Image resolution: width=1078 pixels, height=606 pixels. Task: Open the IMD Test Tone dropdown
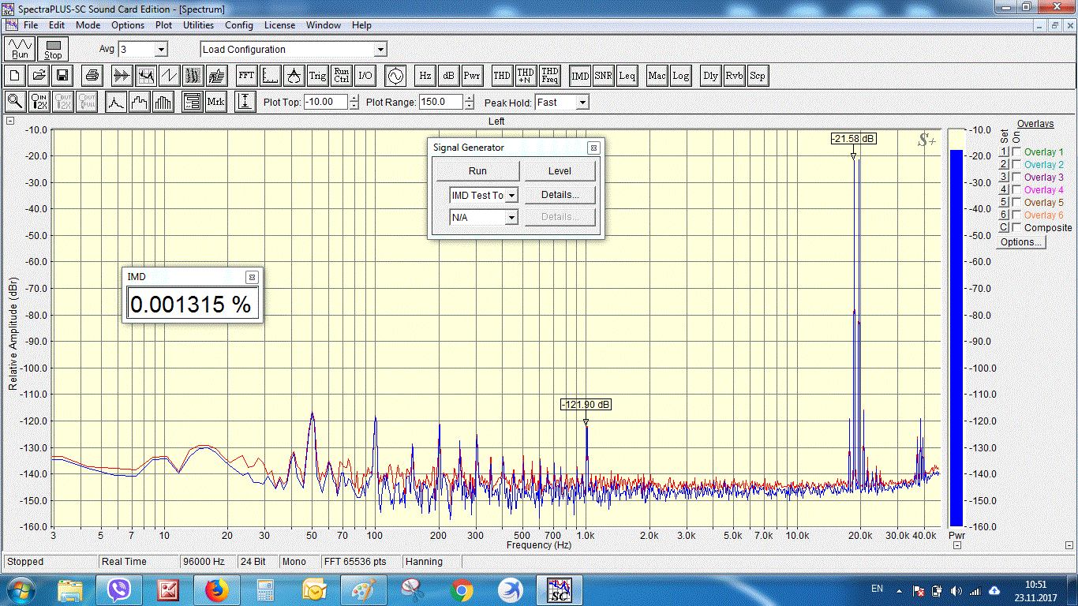pyautogui.click(x=511, y=195)
